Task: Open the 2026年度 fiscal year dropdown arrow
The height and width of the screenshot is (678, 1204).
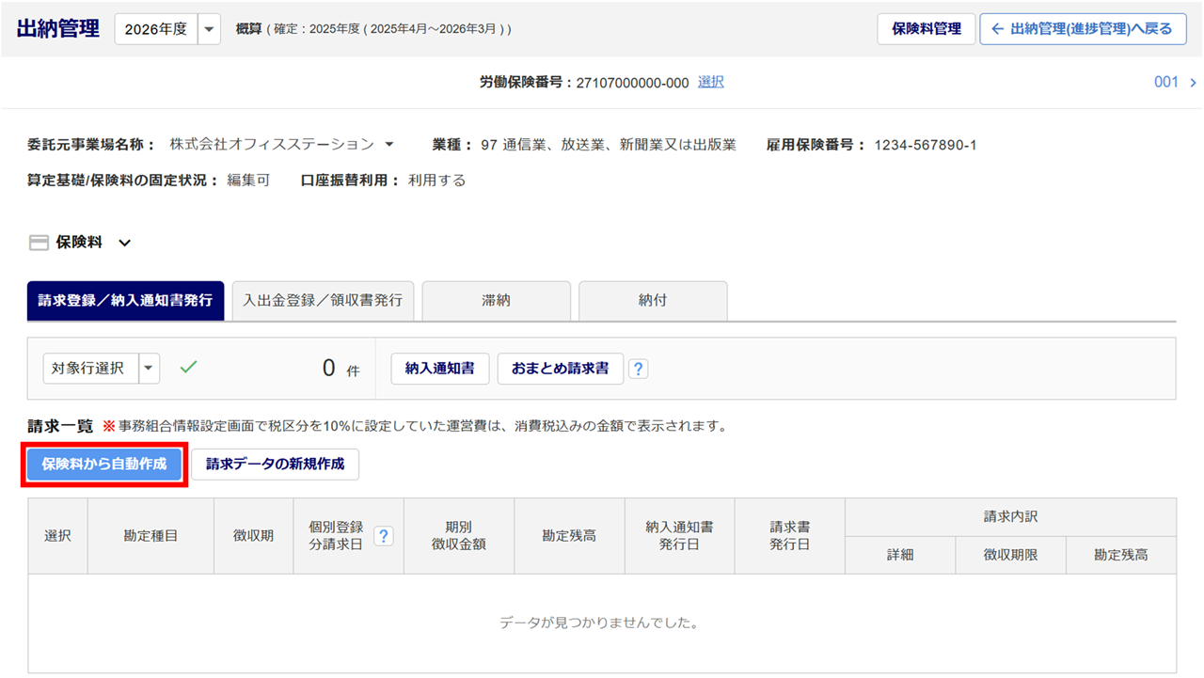Action: tap(209, 29)
